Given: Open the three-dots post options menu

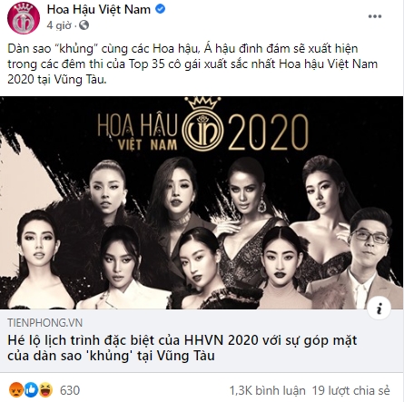Looking at the screenshot, I should tap(375, 16).
